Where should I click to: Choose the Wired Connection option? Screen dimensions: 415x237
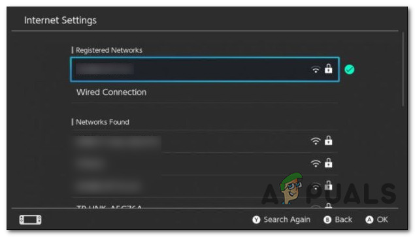click(205, 92)
